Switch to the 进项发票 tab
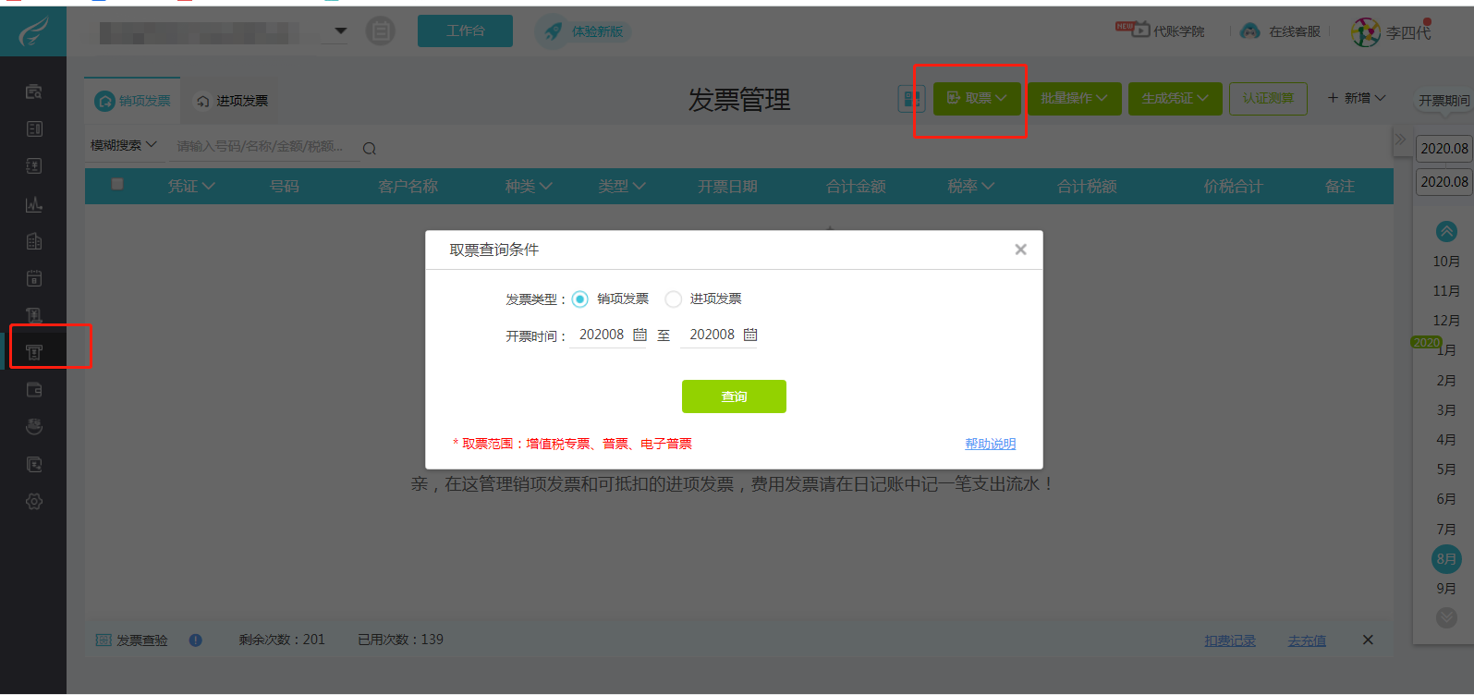This screenshot has width=1474, height=695. coord(233,101)
